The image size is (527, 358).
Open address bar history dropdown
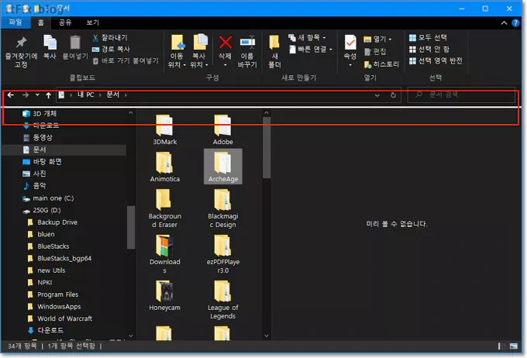pos(377,95)
